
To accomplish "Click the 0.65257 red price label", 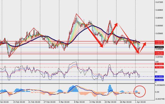I will tap(159, 42).
